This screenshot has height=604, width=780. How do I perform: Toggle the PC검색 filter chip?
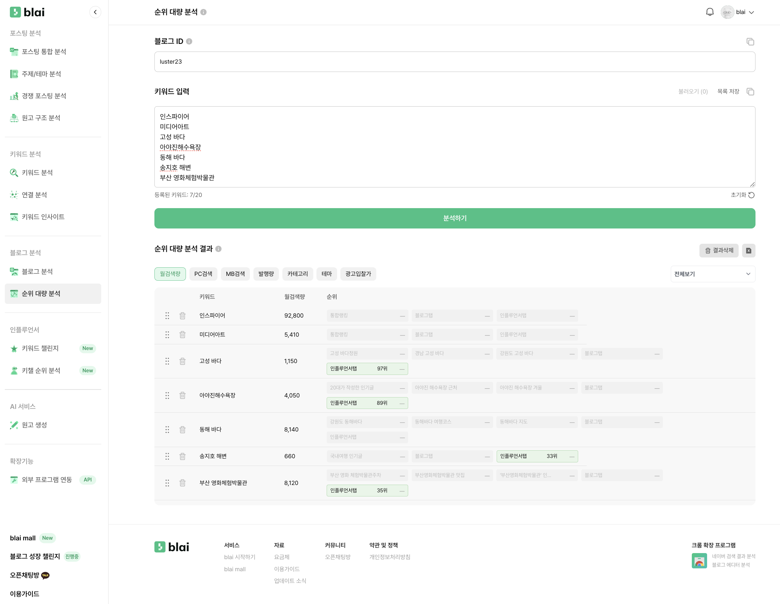click(x=203, y=274)
